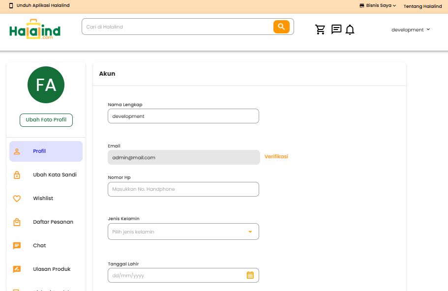Open Ulasan Produk in the sidebar
Screen dimensions: 448x291
[x=52, y=269]
